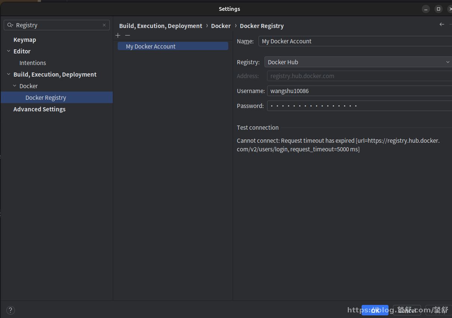Select My Docker Account list entry

tap(173, 46)
